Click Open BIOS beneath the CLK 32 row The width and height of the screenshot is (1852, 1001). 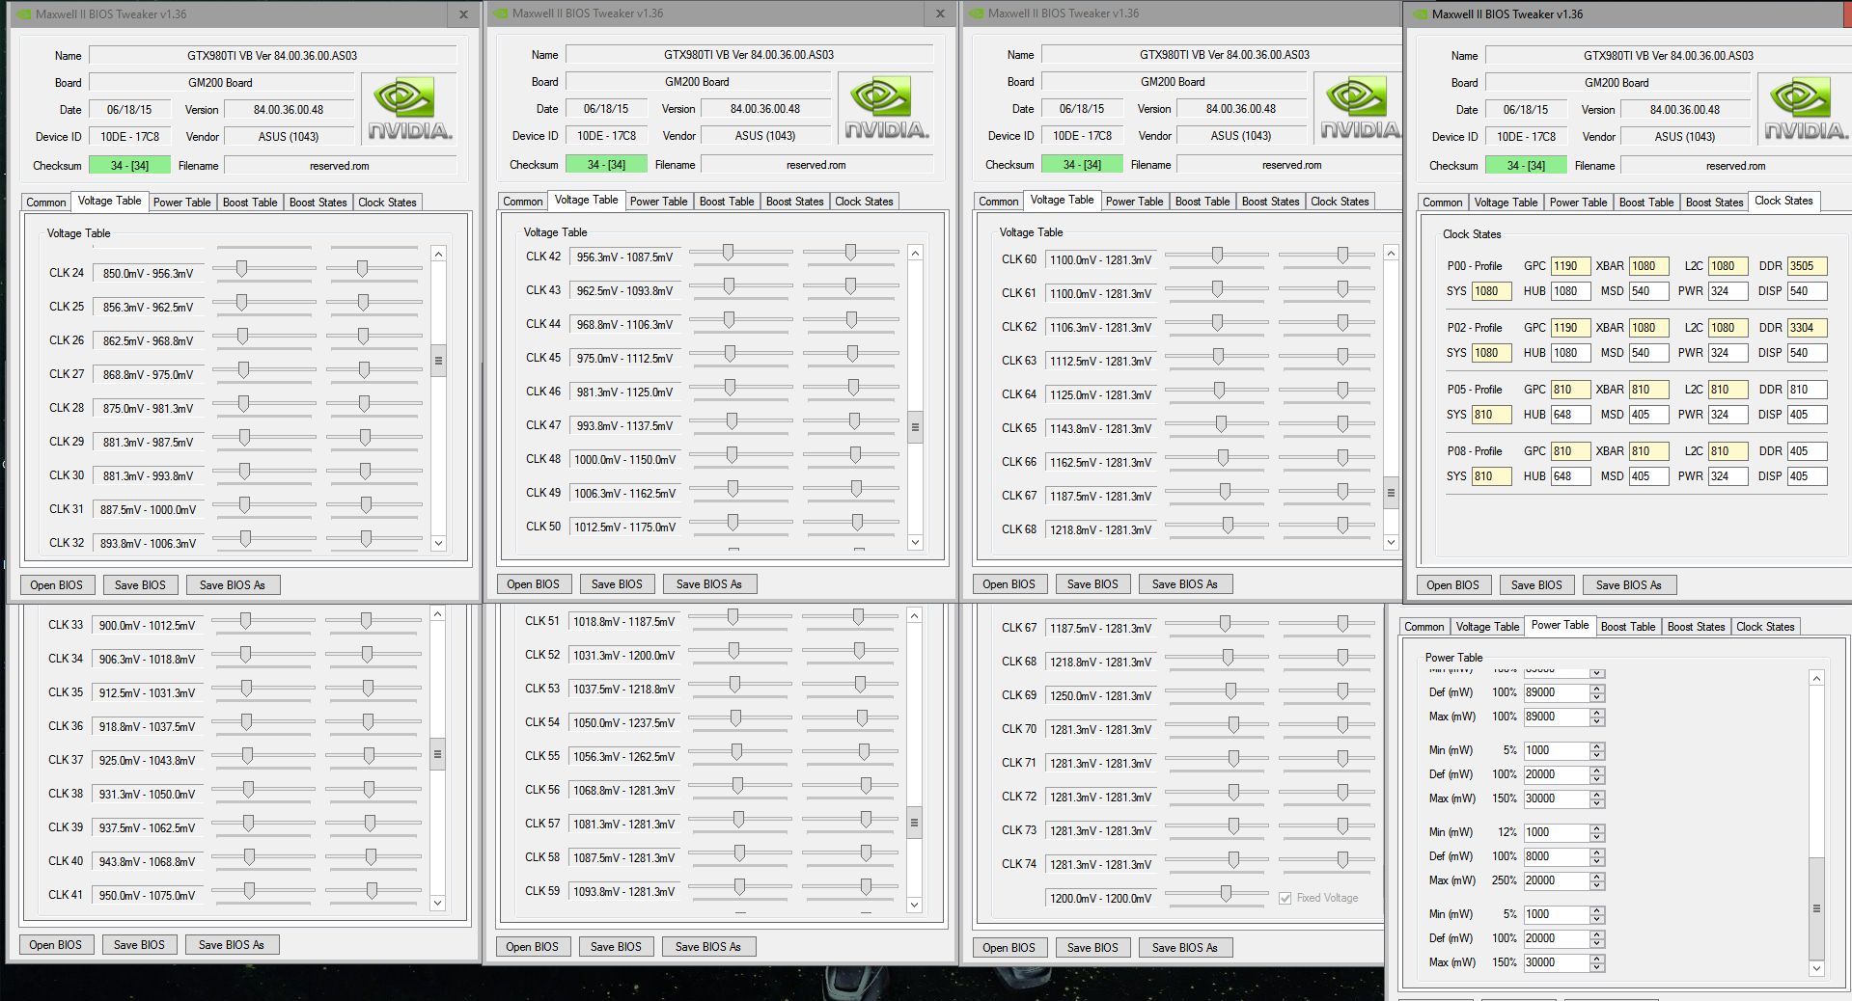(57, 585)
